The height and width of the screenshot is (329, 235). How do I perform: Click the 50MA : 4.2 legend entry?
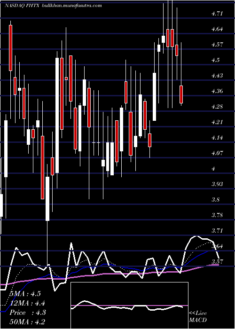(x=27, y=321)
